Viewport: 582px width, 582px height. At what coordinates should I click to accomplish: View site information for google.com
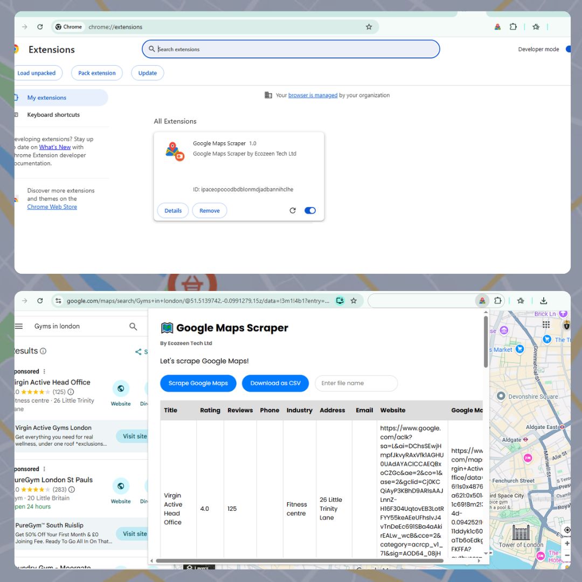58,301
